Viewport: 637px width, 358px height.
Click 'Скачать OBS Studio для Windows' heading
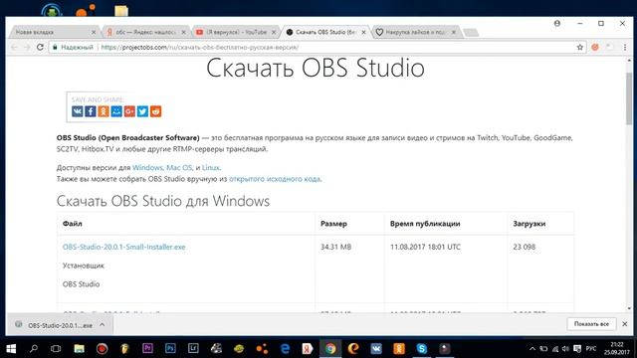[x=163, y=201]
